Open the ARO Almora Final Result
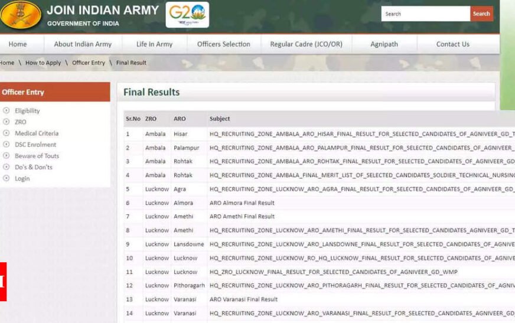The width and height of the screenshot is (515, 323). pyautogui.click(x=242, y=203)
